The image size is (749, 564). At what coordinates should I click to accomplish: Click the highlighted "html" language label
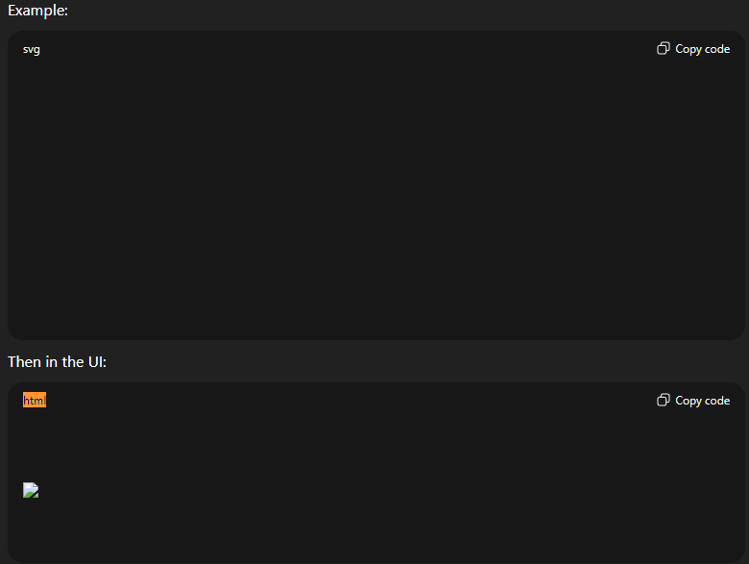tap(35, 401)
